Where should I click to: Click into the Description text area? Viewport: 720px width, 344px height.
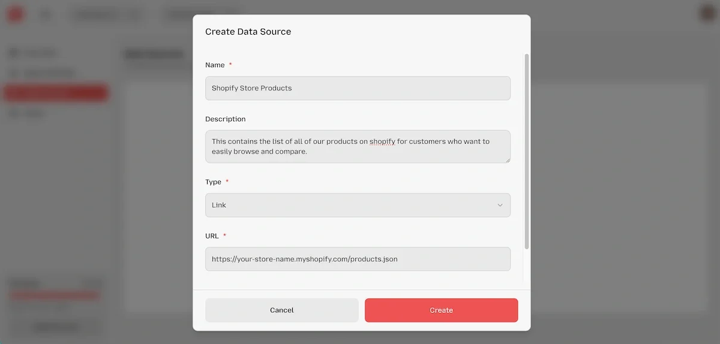(x=358, y=147)
